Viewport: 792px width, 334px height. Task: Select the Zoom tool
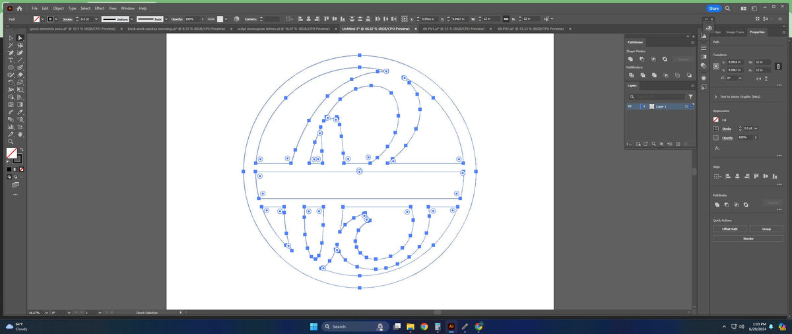click(x=11, y=141)
